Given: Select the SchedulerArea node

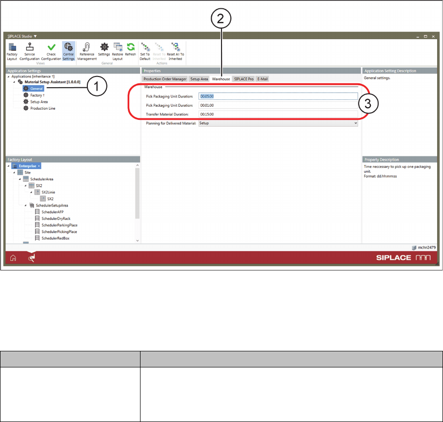Looking at the screenshot, I should (x=38, y=179).
